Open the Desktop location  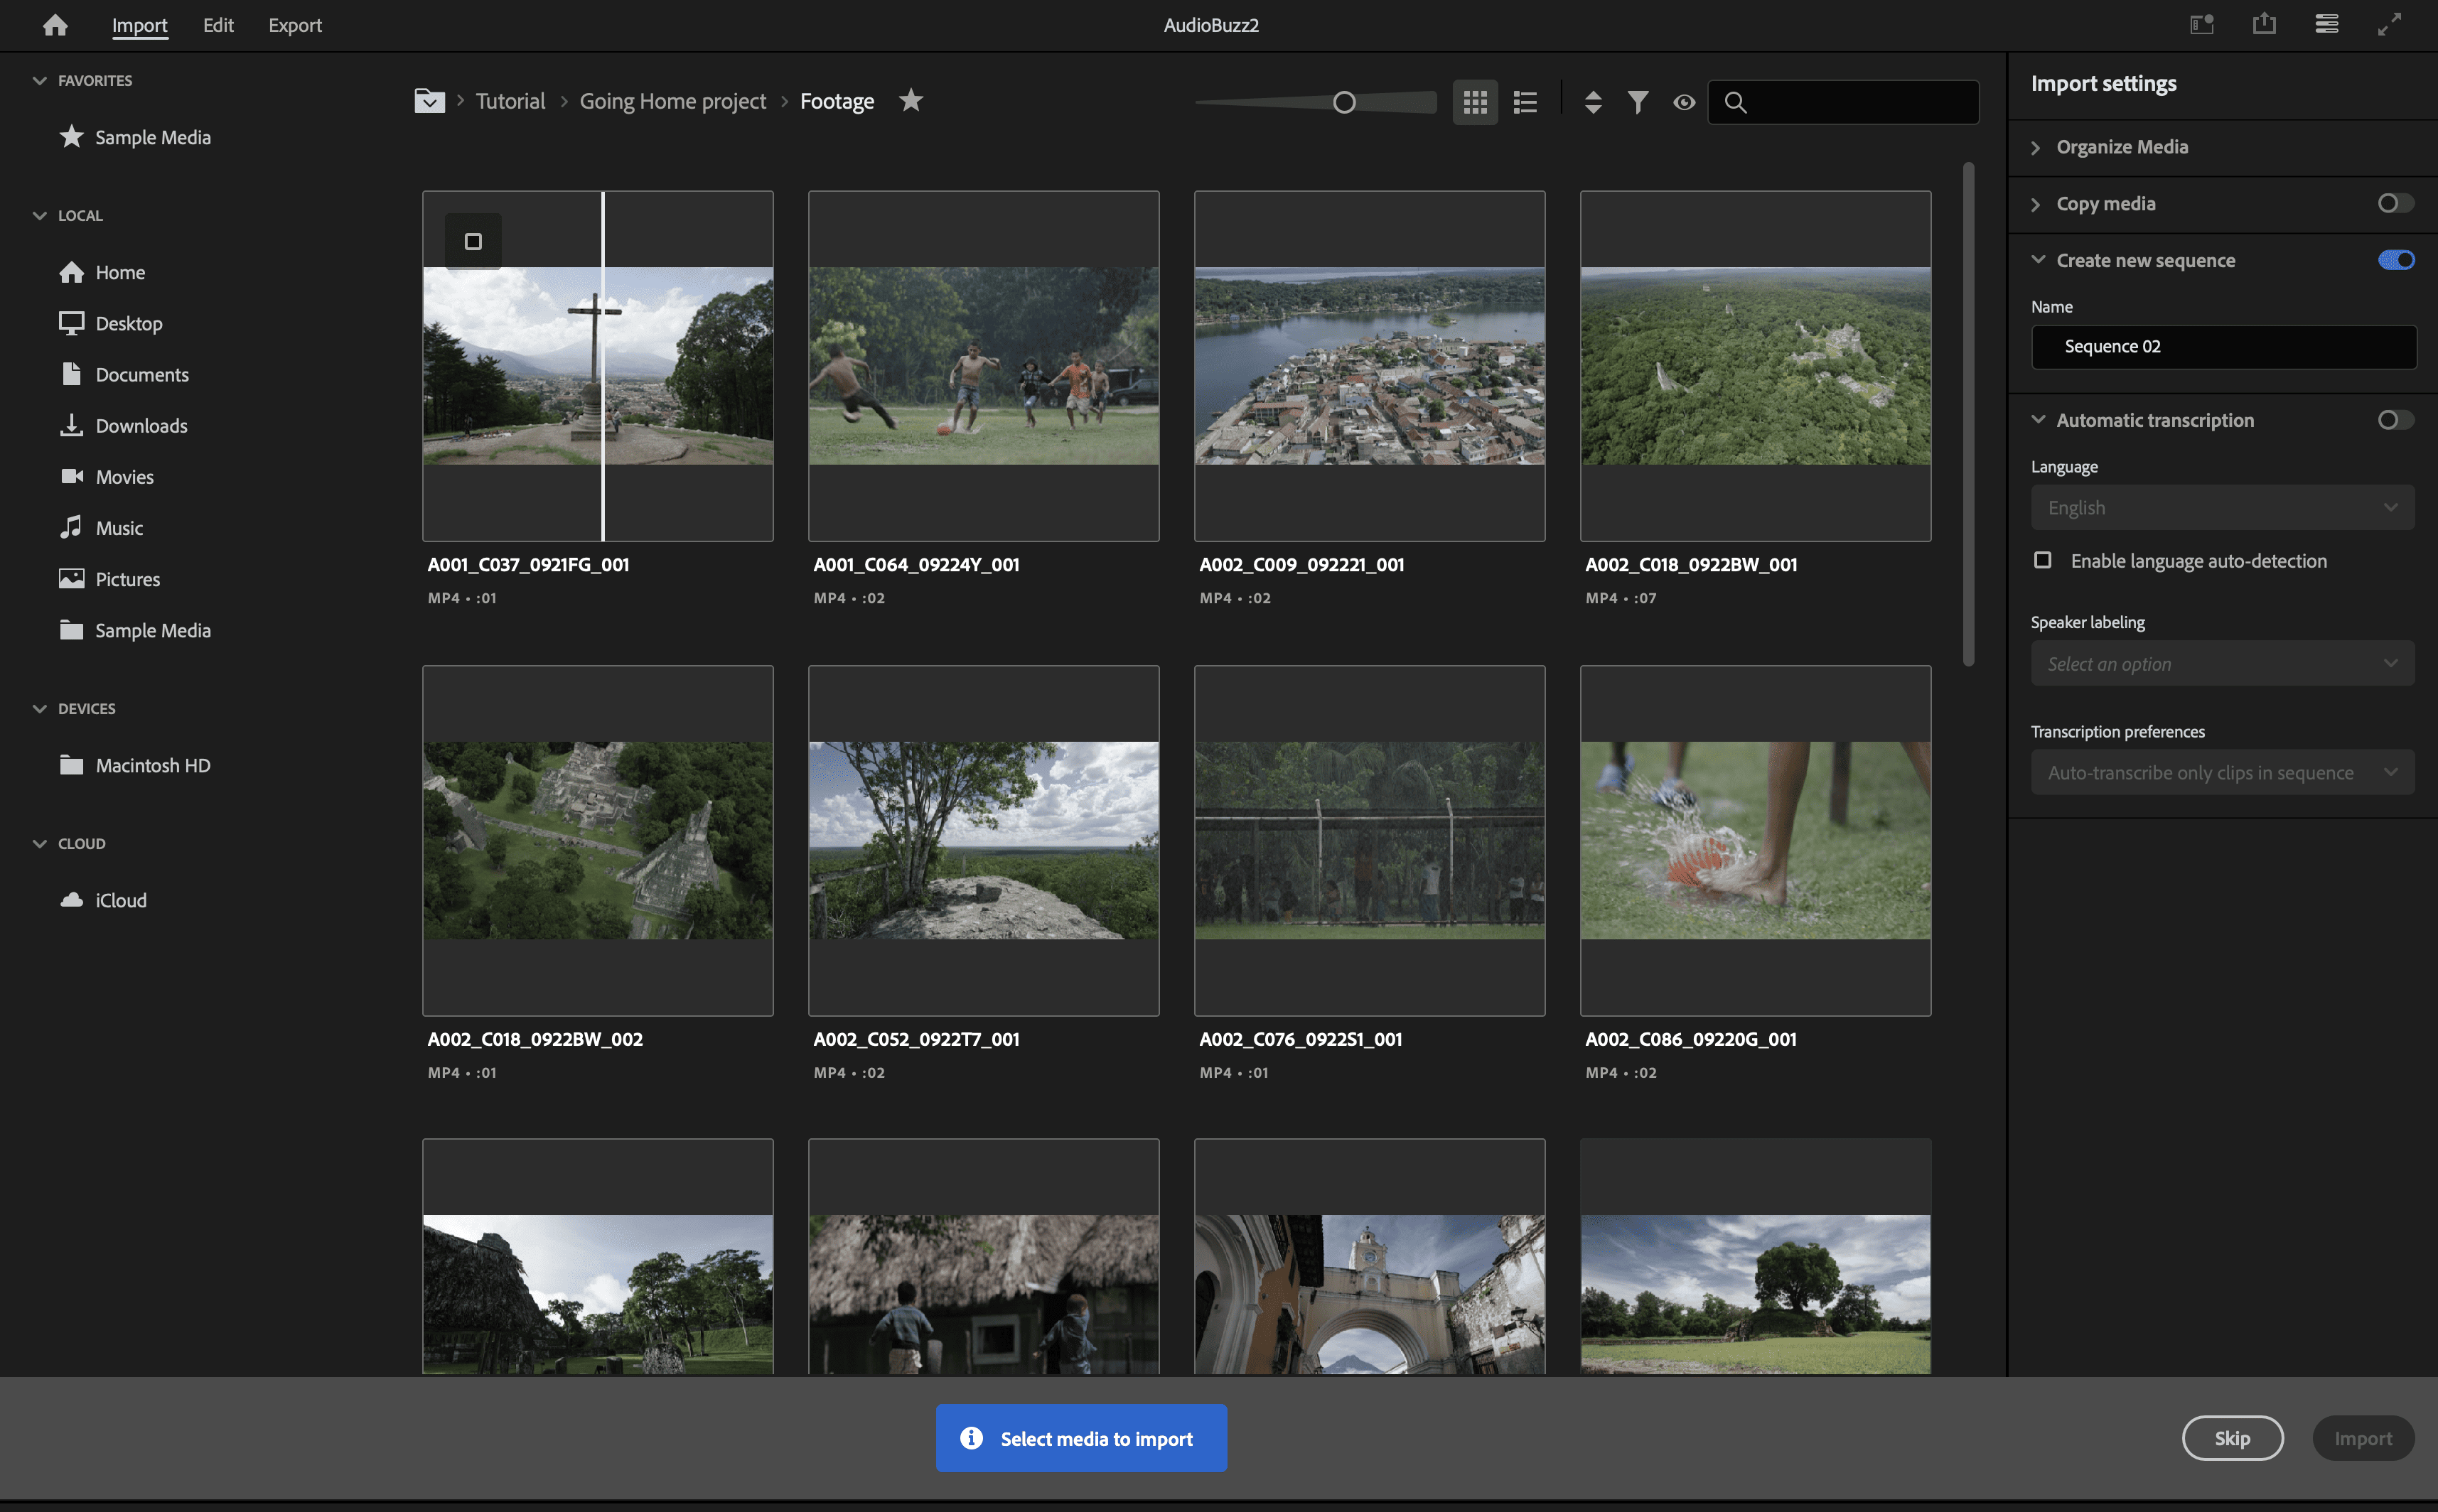click(x=111, y=323)
